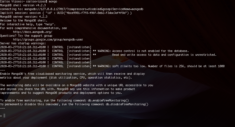The image size is (235, 127).
Task: Click the ">" mongo prompt symbol
Action: pos(1,116)
